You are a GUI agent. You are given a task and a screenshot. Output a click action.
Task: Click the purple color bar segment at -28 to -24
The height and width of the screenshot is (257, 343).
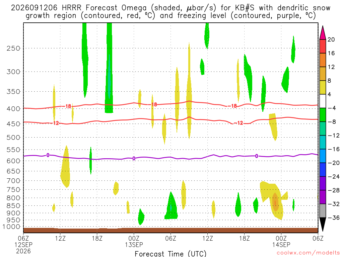click(x=323, y=183)
